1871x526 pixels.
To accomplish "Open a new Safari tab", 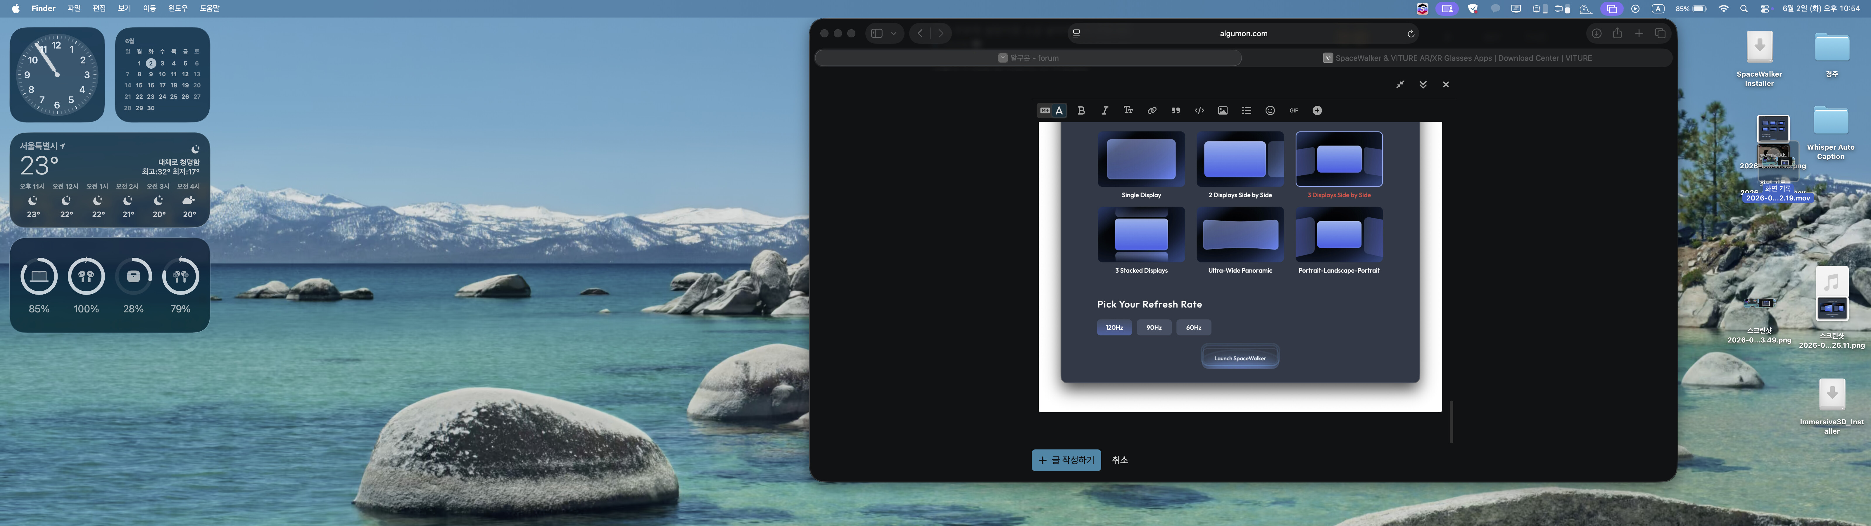I will pos(1639,33).
